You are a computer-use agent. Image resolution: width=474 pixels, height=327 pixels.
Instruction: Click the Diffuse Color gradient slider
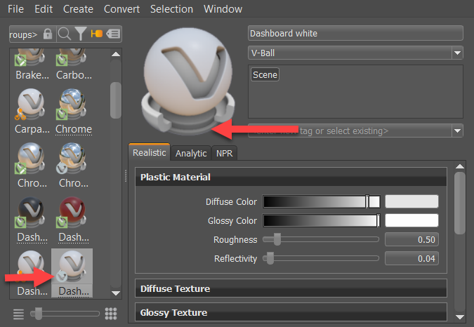(322, 201)
